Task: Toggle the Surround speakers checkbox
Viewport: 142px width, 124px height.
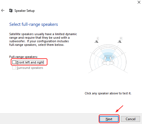Action: [14, 68]
